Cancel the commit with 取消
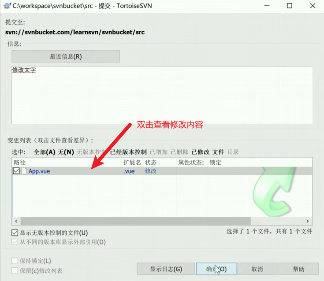The image size is (324, 281). 257,269
